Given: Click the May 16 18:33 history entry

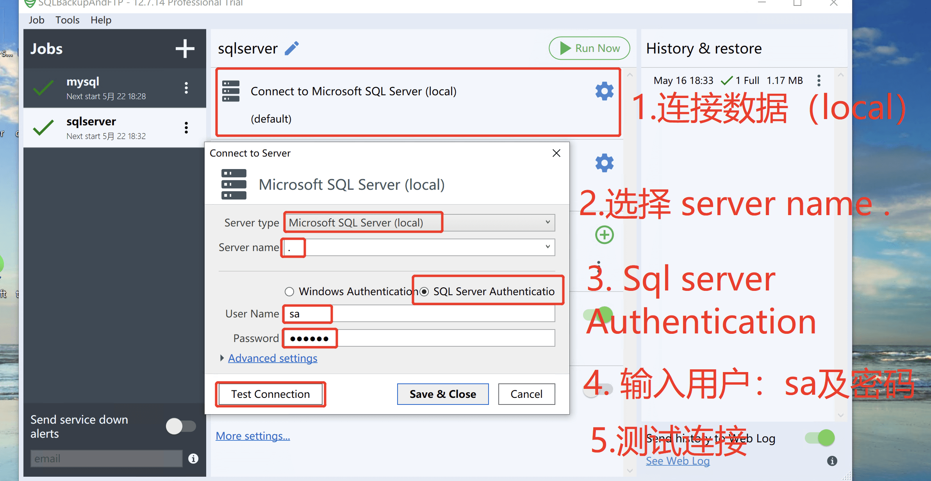Looking at the screenshot, I should tap(728, 80).
